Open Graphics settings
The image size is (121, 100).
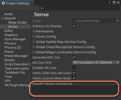[11, 35]
